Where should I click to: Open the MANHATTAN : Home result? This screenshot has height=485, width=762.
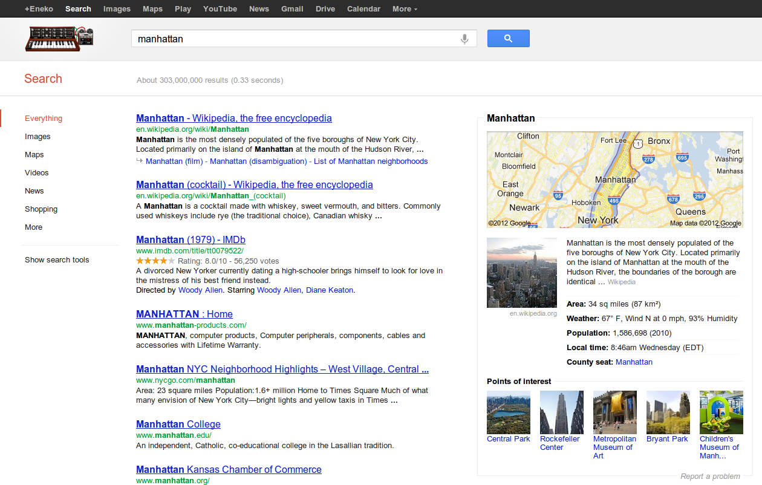184,314
